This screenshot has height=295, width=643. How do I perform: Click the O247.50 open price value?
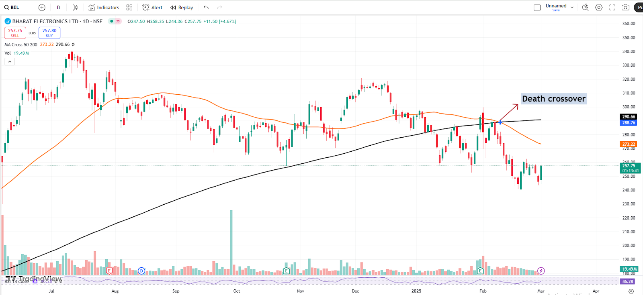click(x=136, y=21)
